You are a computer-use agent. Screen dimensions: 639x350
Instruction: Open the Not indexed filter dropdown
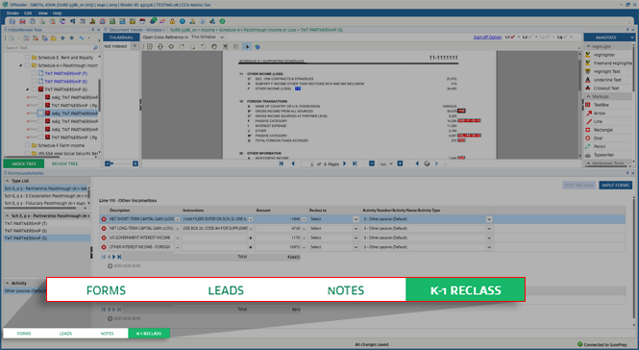pos(135,46)
